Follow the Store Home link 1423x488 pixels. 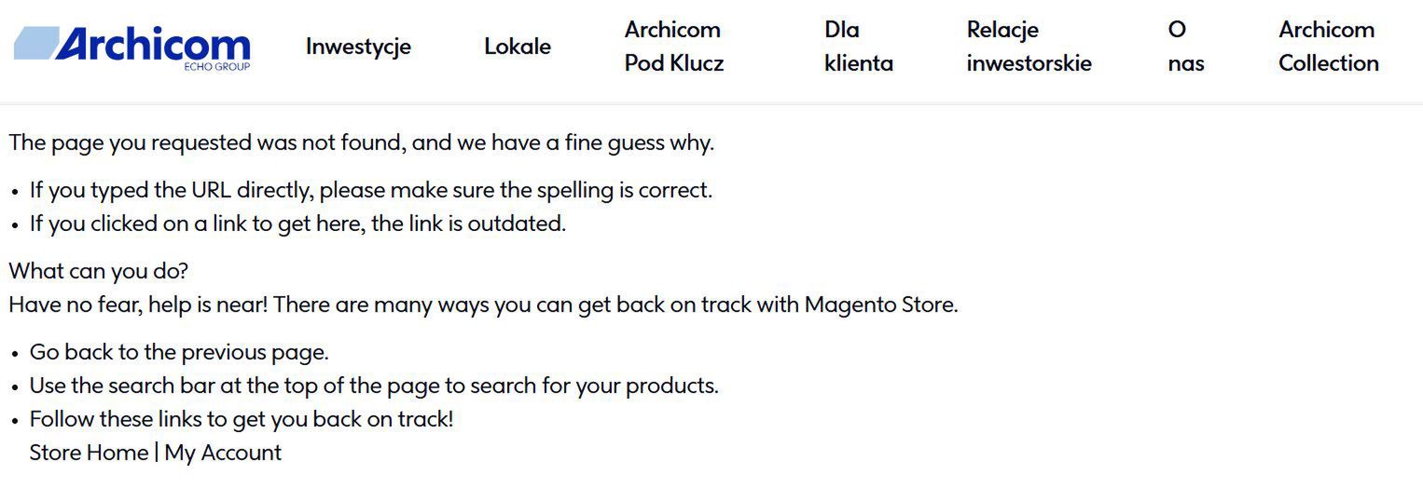89,453
